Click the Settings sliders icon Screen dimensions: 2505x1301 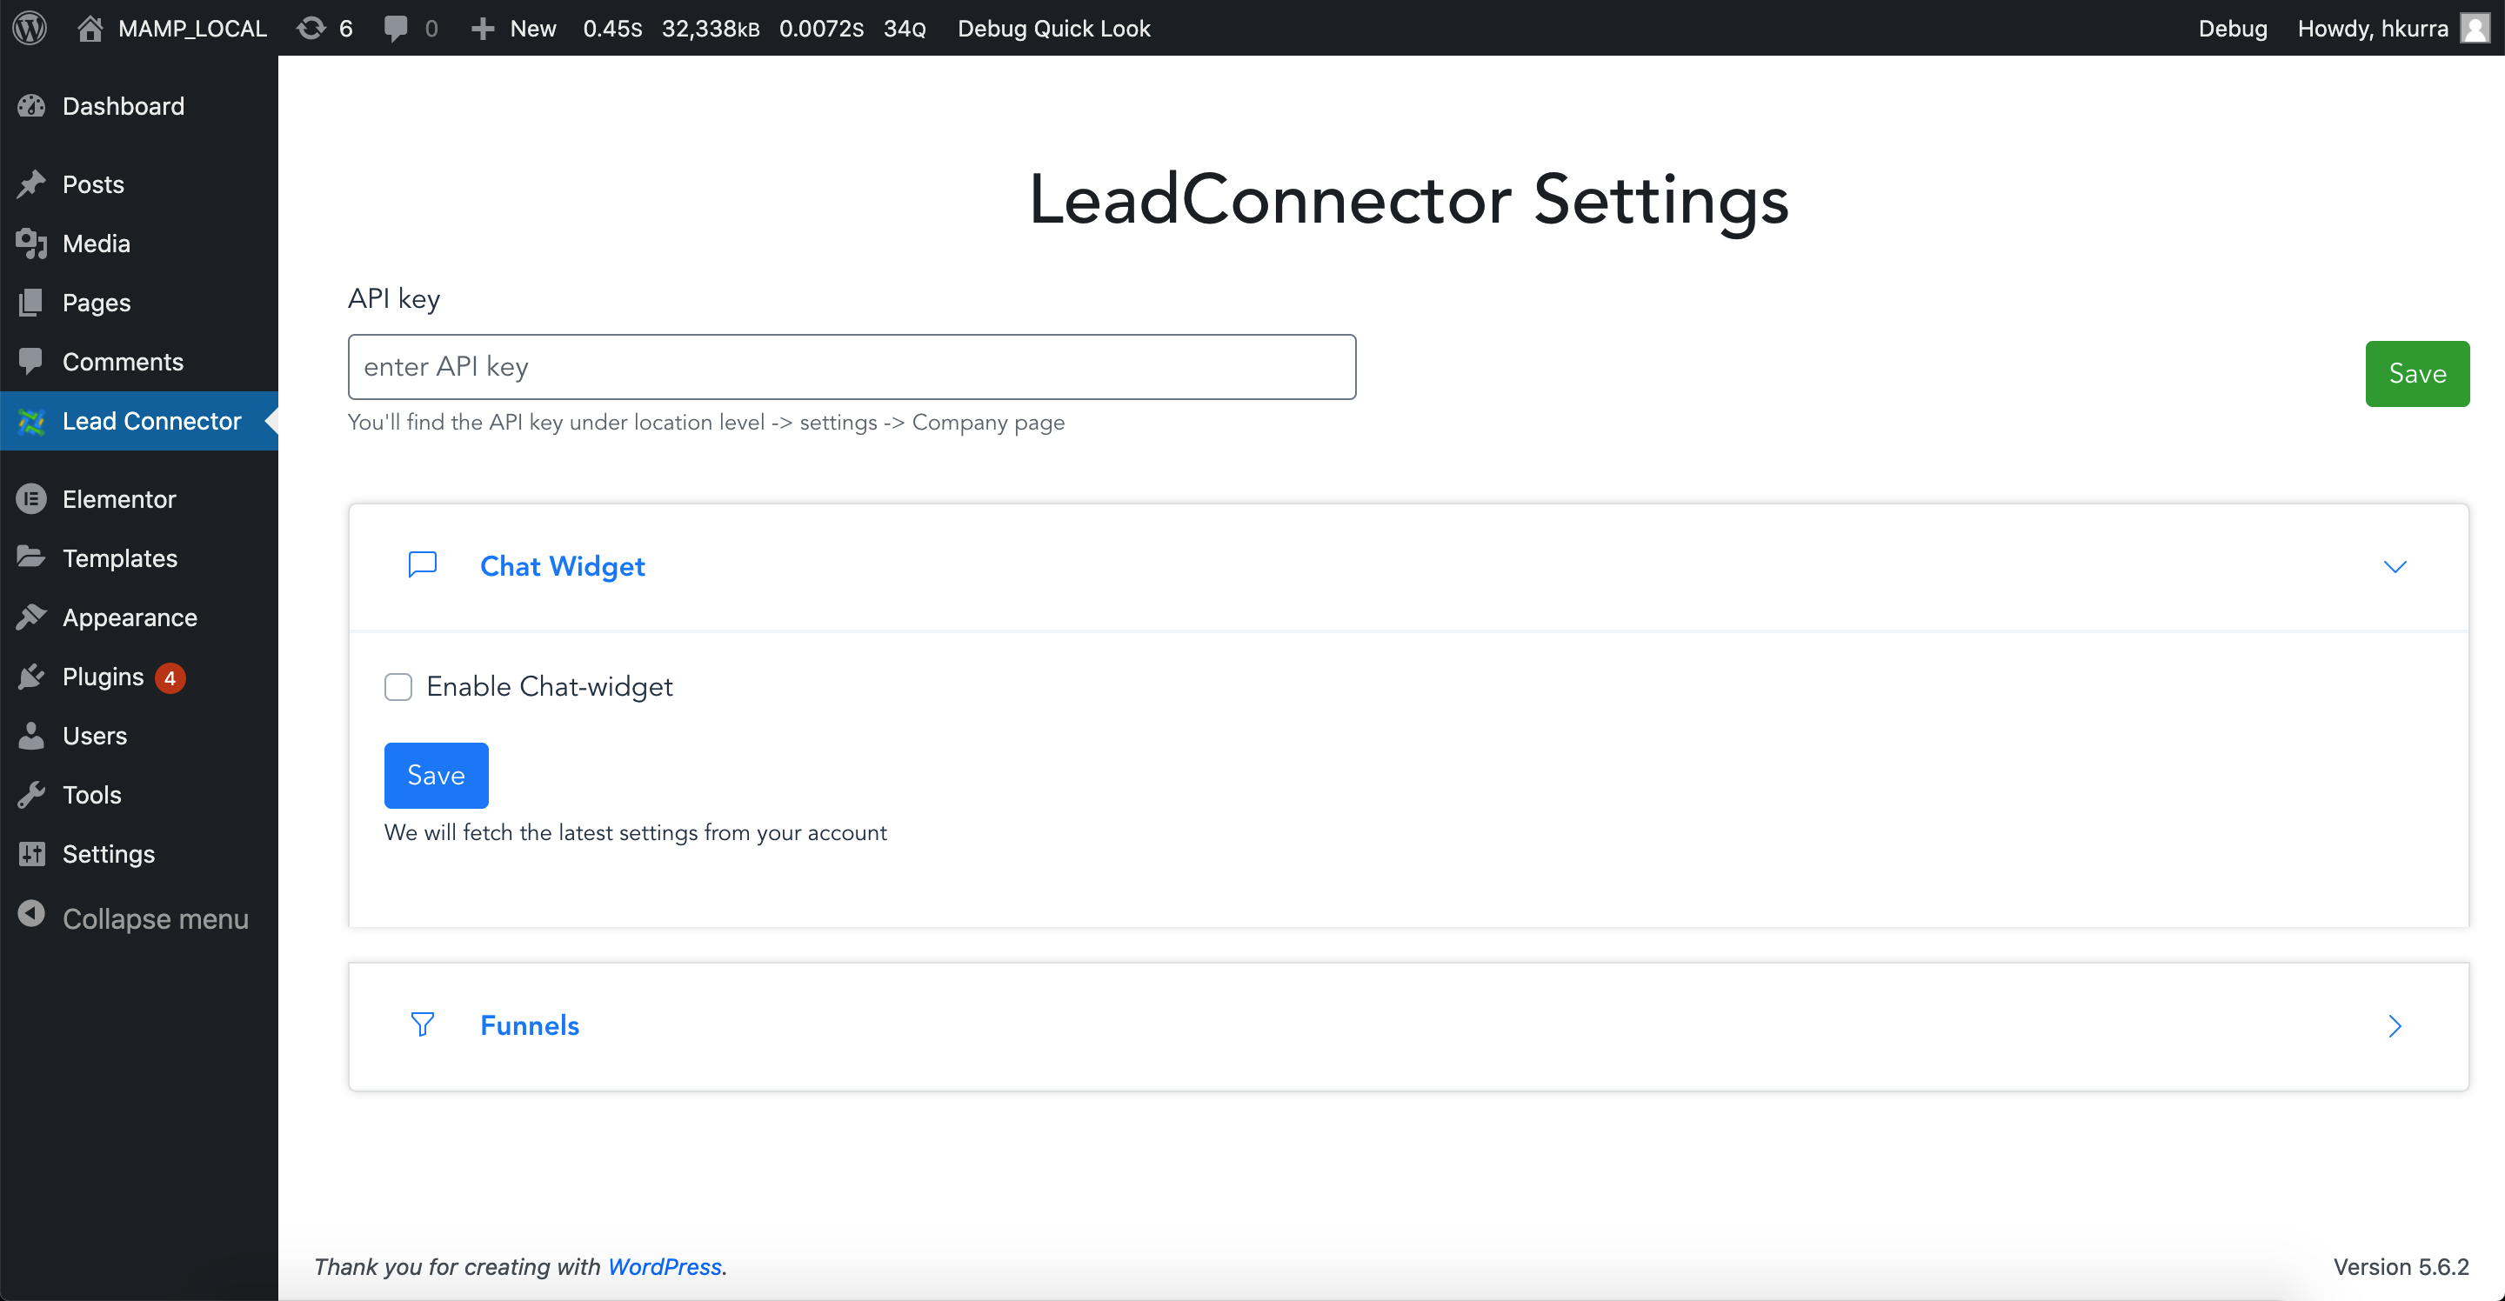click(x=31, y=854)
